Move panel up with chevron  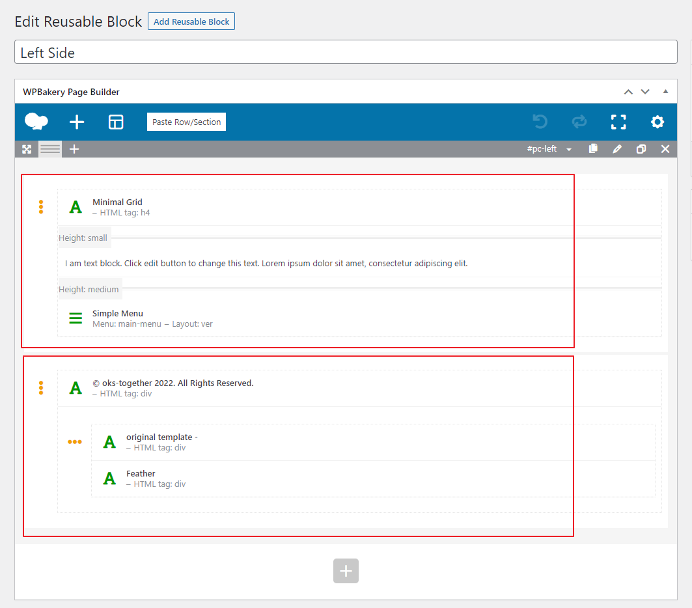coord(628,92)
